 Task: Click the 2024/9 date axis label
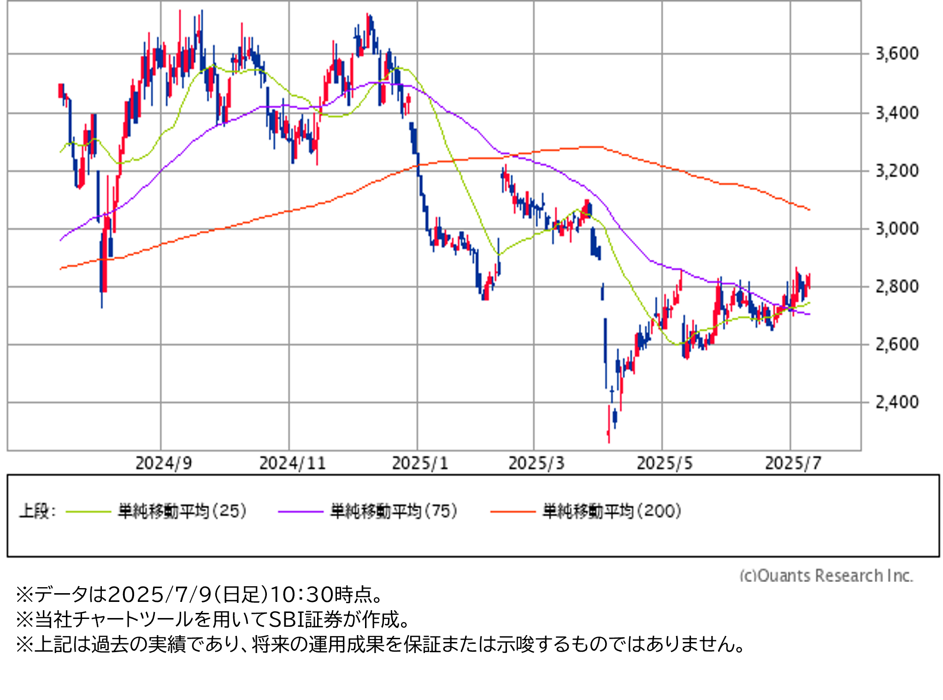(x=164, y=463)
